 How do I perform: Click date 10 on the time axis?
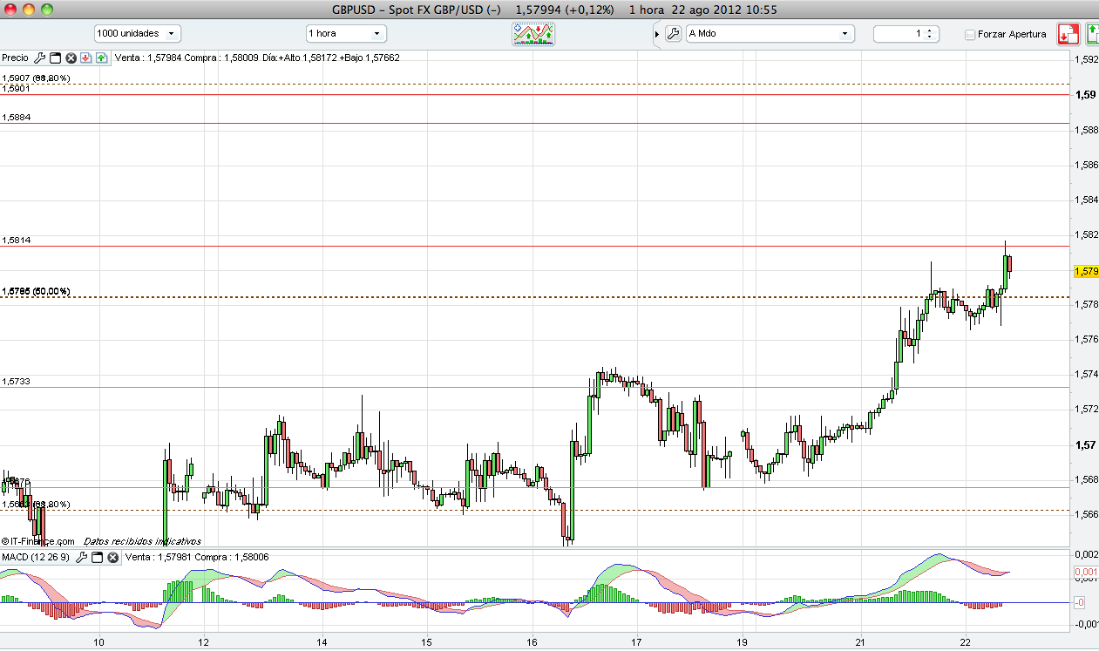(x=99, y=642)
